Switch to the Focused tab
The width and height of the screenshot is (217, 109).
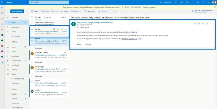tap(38, 17)
